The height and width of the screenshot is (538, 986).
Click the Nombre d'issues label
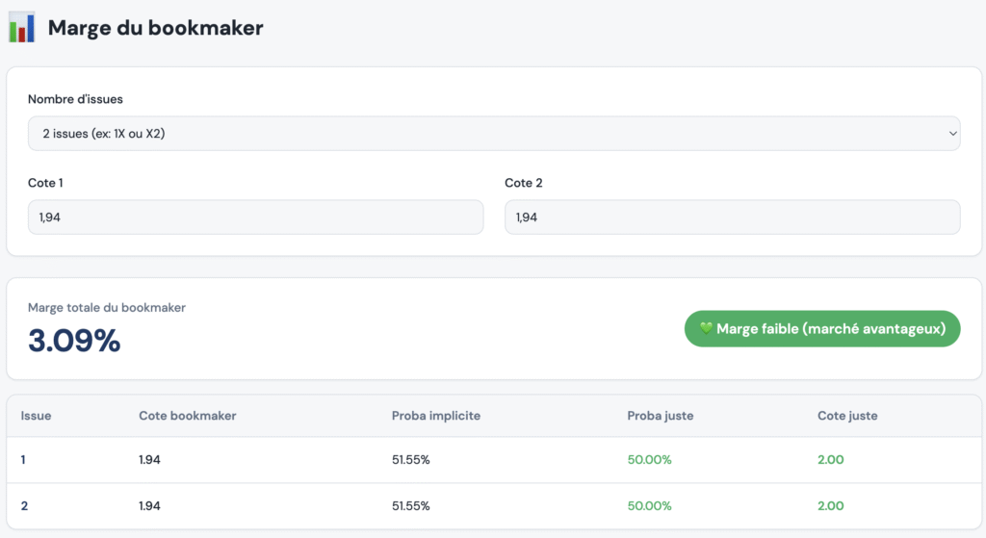pos(75,99)
